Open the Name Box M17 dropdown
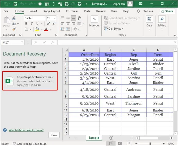178x146 pixels. (x=22, y=42)
